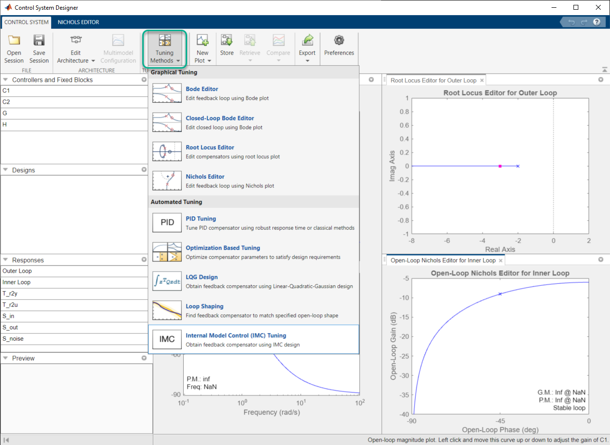Collapse the Tuning Methods dropdown
The image size is (610, 445).
(x=164, y=49)
